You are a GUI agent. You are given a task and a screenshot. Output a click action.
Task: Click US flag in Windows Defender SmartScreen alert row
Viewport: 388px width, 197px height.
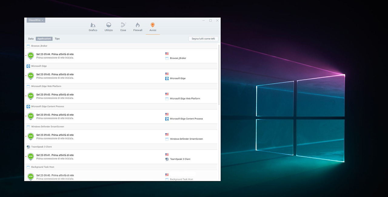[x=167, y=134]
